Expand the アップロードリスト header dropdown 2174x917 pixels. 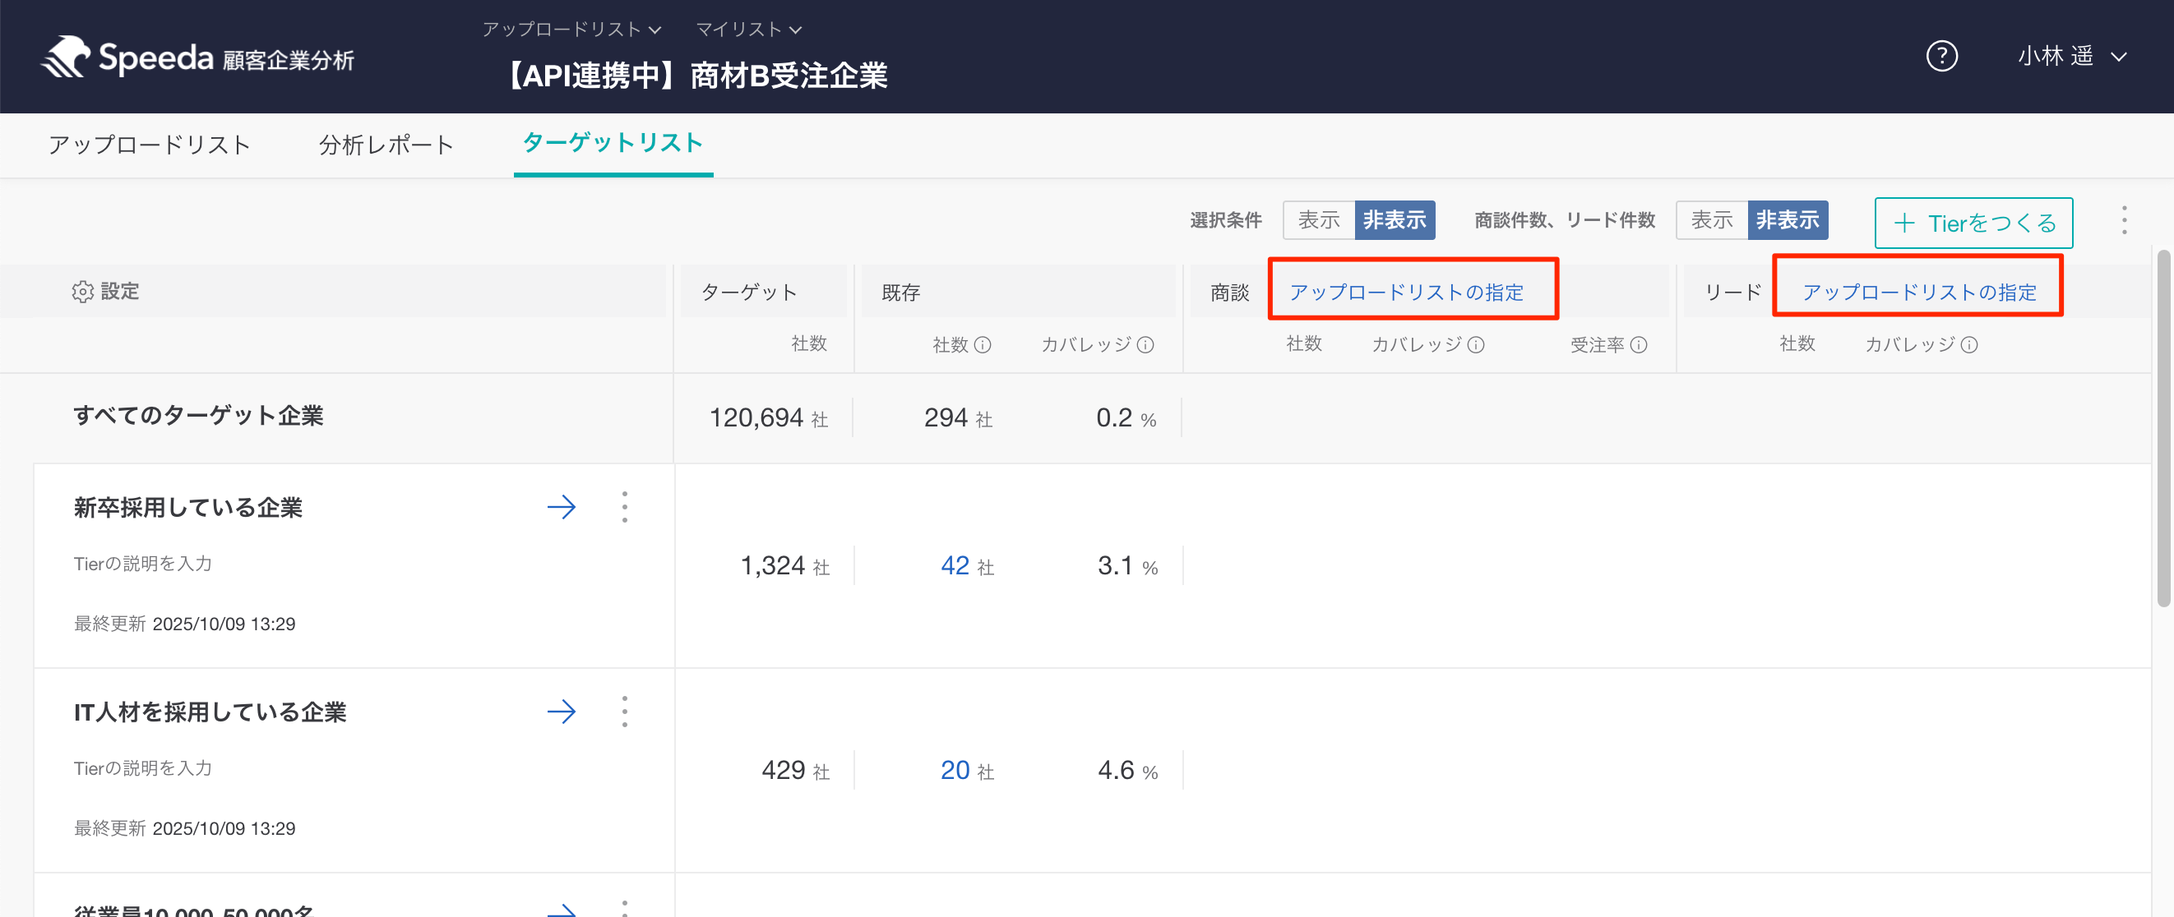point(571,30)
